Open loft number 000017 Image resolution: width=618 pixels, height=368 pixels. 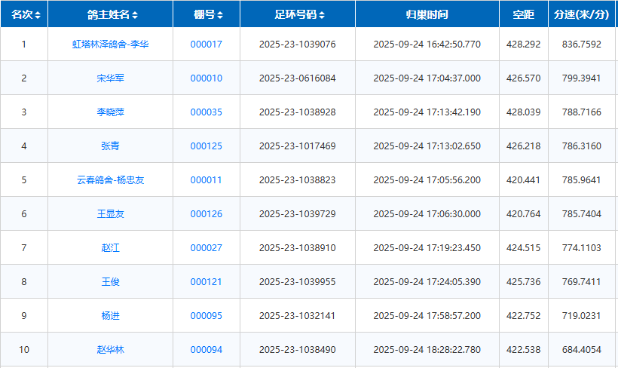tap(206, 44)
